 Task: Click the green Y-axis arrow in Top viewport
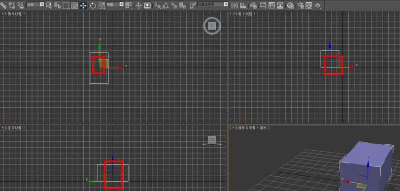click(99, 46)
